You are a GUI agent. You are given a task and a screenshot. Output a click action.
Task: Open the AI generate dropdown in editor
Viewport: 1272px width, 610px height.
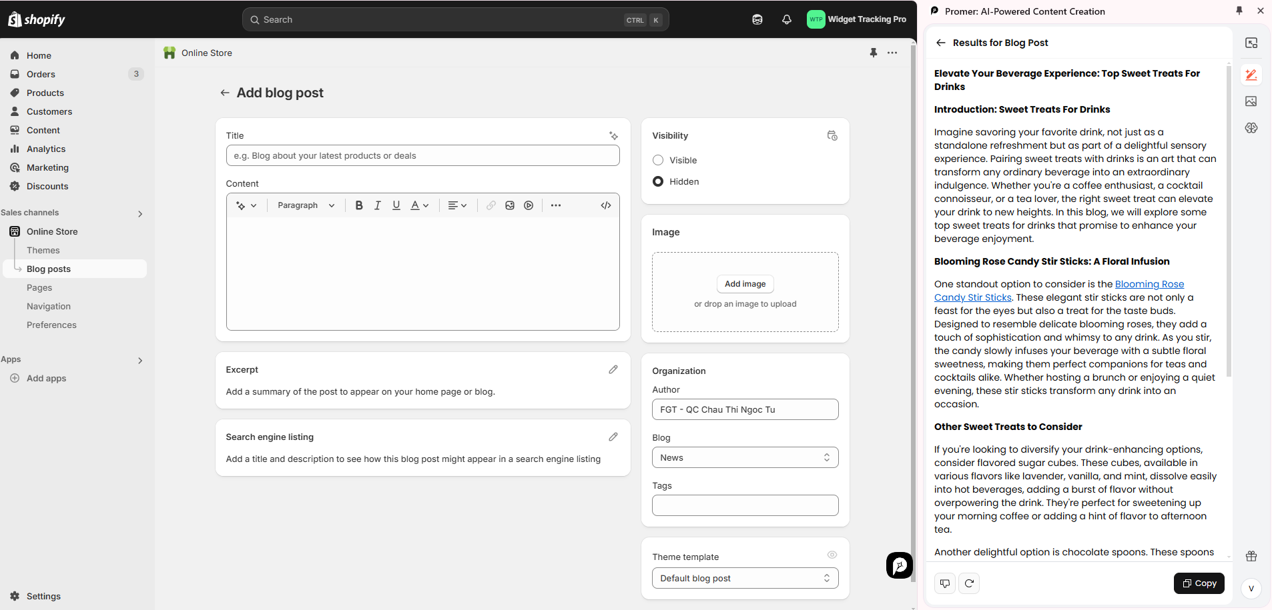[x=246, y=205]
